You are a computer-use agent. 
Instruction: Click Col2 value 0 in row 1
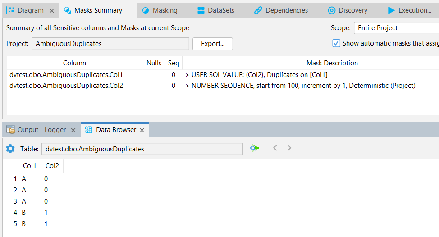click(46, 179)
